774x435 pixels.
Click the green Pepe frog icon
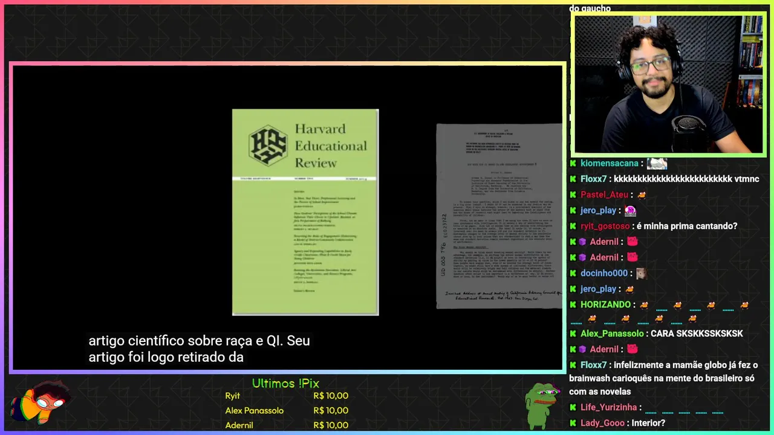click(x=542, y=405)
